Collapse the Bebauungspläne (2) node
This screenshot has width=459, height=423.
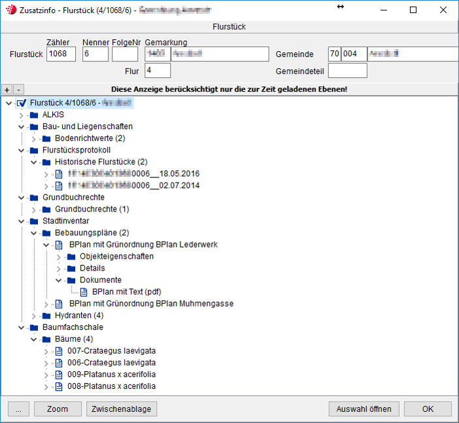(33, 233)
